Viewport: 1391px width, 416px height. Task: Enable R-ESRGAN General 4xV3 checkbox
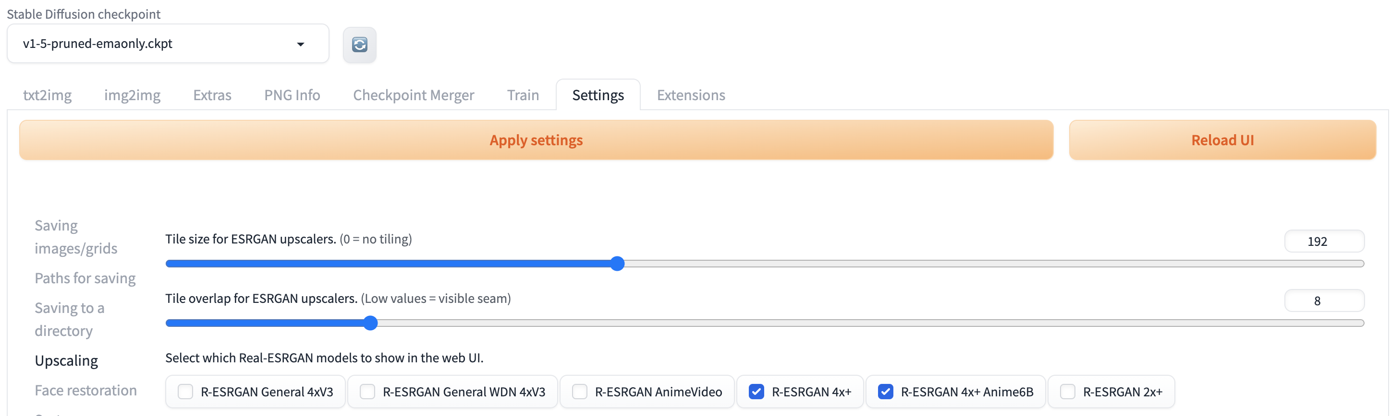click(185, 392)
